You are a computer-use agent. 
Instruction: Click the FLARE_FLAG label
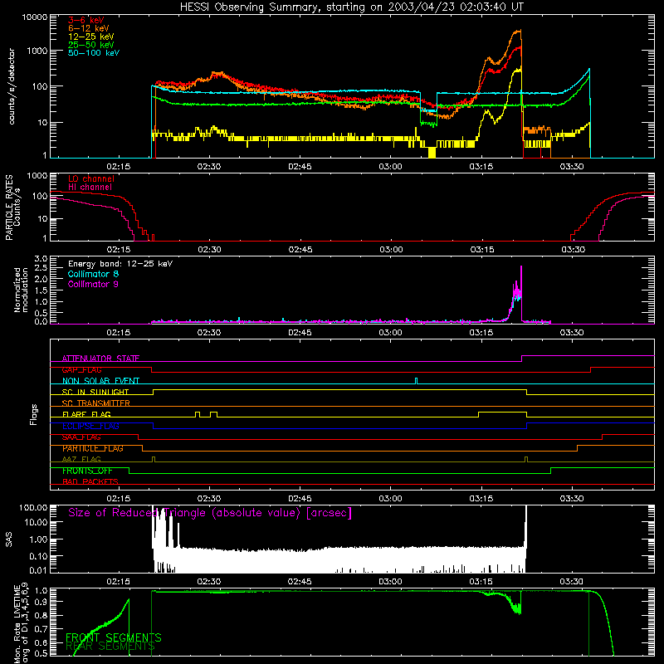(86, 414)
